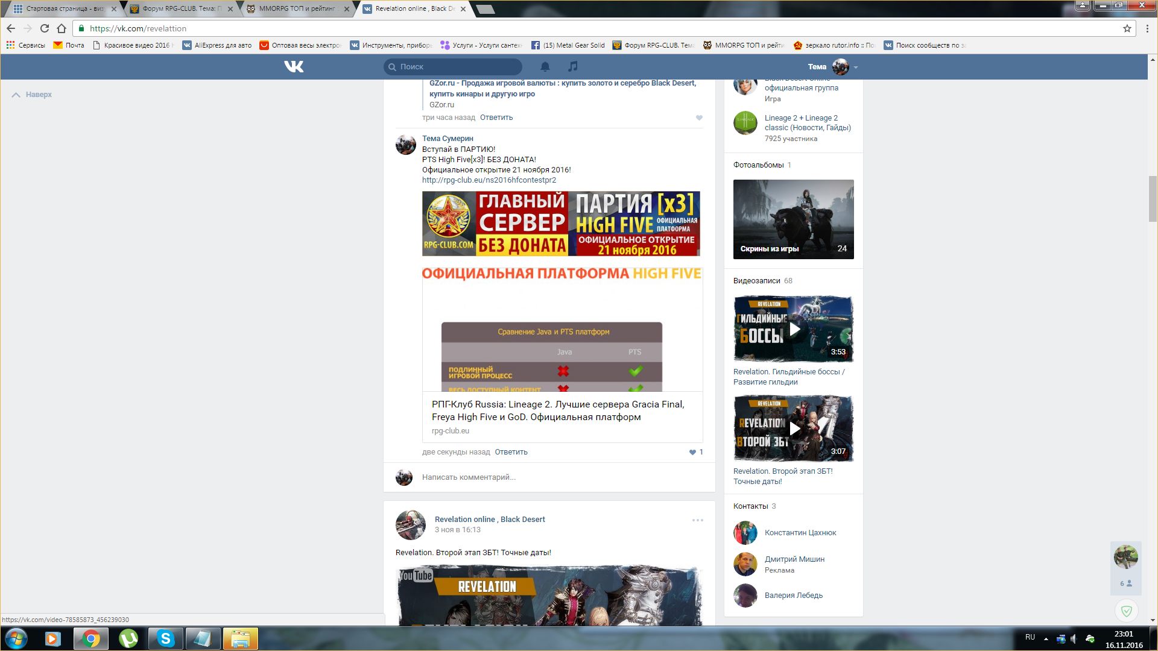
Task: Open the Скрины из игры album
Action: [x=794, y=219]
